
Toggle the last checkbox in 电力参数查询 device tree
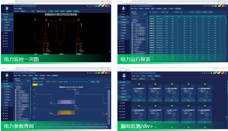pyautogui.click(x=16, y=121)
